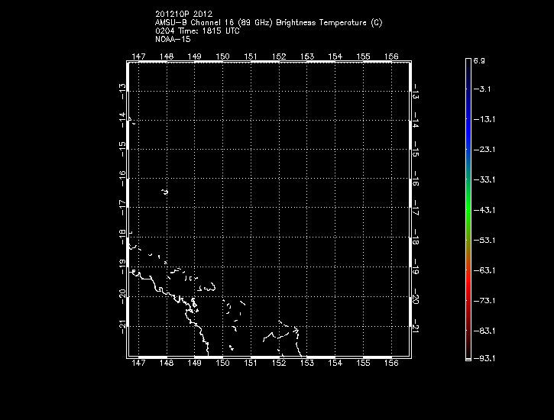554x420 pixels.
Task: Select the top axis longitude label 153
Action: coord(307,57)
